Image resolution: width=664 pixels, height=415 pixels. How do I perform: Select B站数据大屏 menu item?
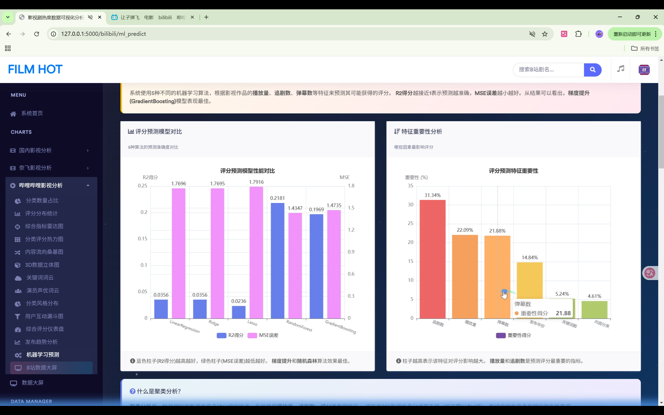tap(42, 368)
